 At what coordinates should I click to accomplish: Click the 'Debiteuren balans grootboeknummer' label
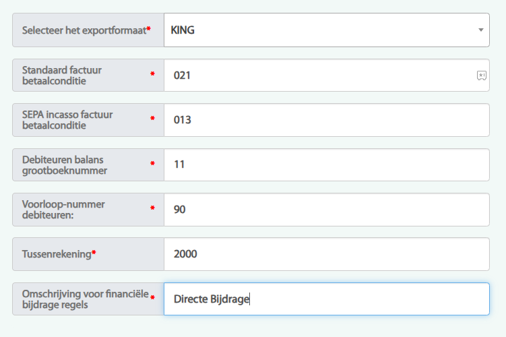tap(65, 164)
